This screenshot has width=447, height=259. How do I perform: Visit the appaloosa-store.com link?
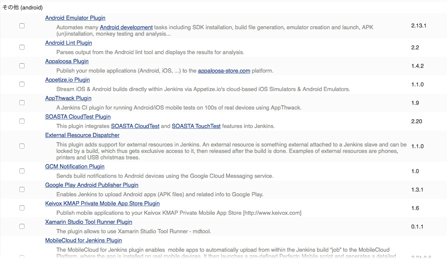224,70
